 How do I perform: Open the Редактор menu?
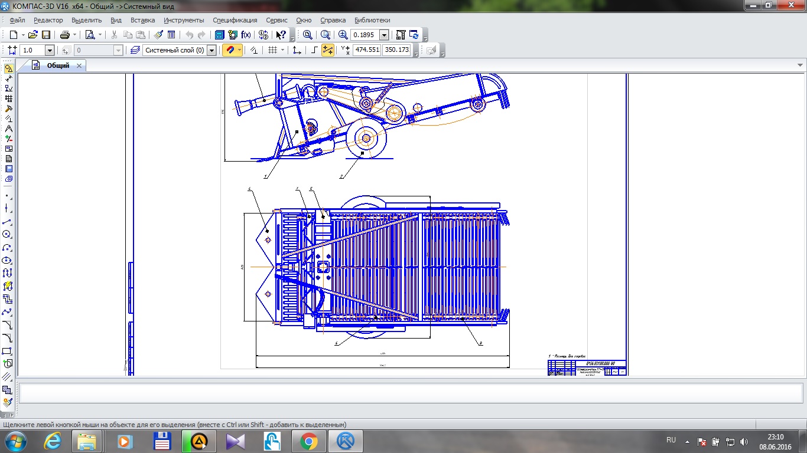[48, 20]
